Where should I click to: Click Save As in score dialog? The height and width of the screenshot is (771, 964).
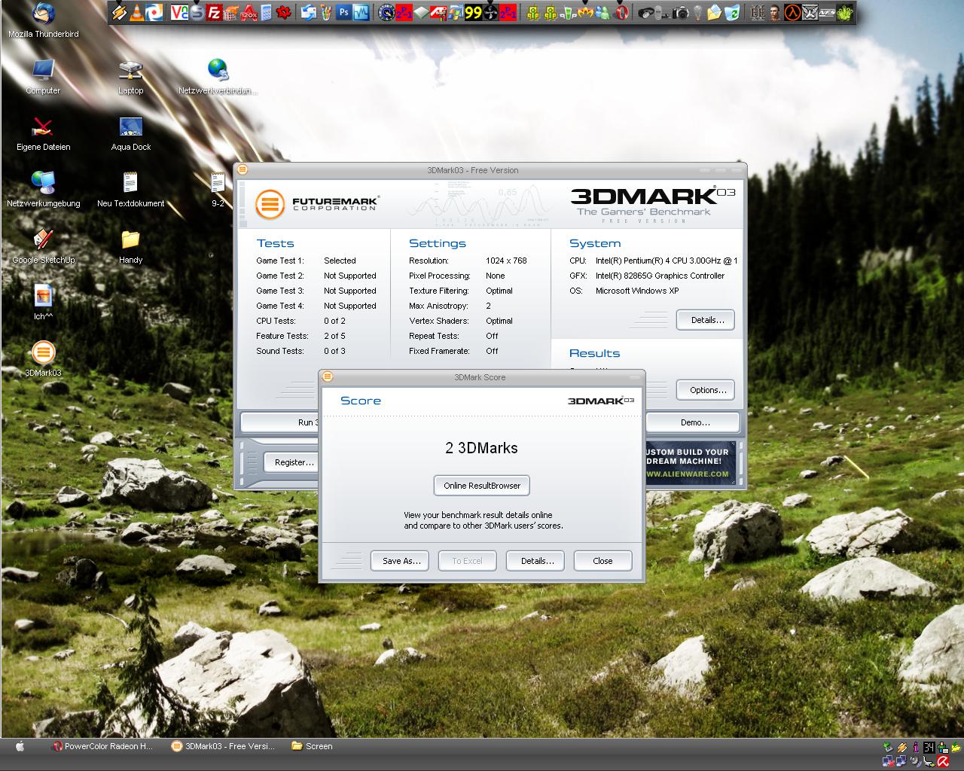pos(401,561)
